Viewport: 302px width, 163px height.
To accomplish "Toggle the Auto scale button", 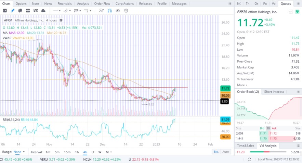I will [x=225, y=152].
